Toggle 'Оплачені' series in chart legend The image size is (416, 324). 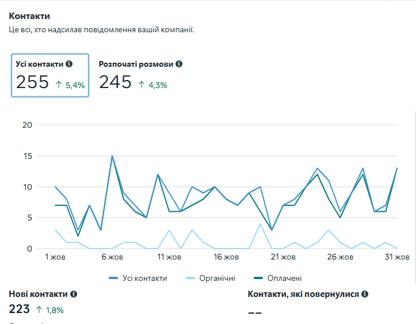coord(278,278)
